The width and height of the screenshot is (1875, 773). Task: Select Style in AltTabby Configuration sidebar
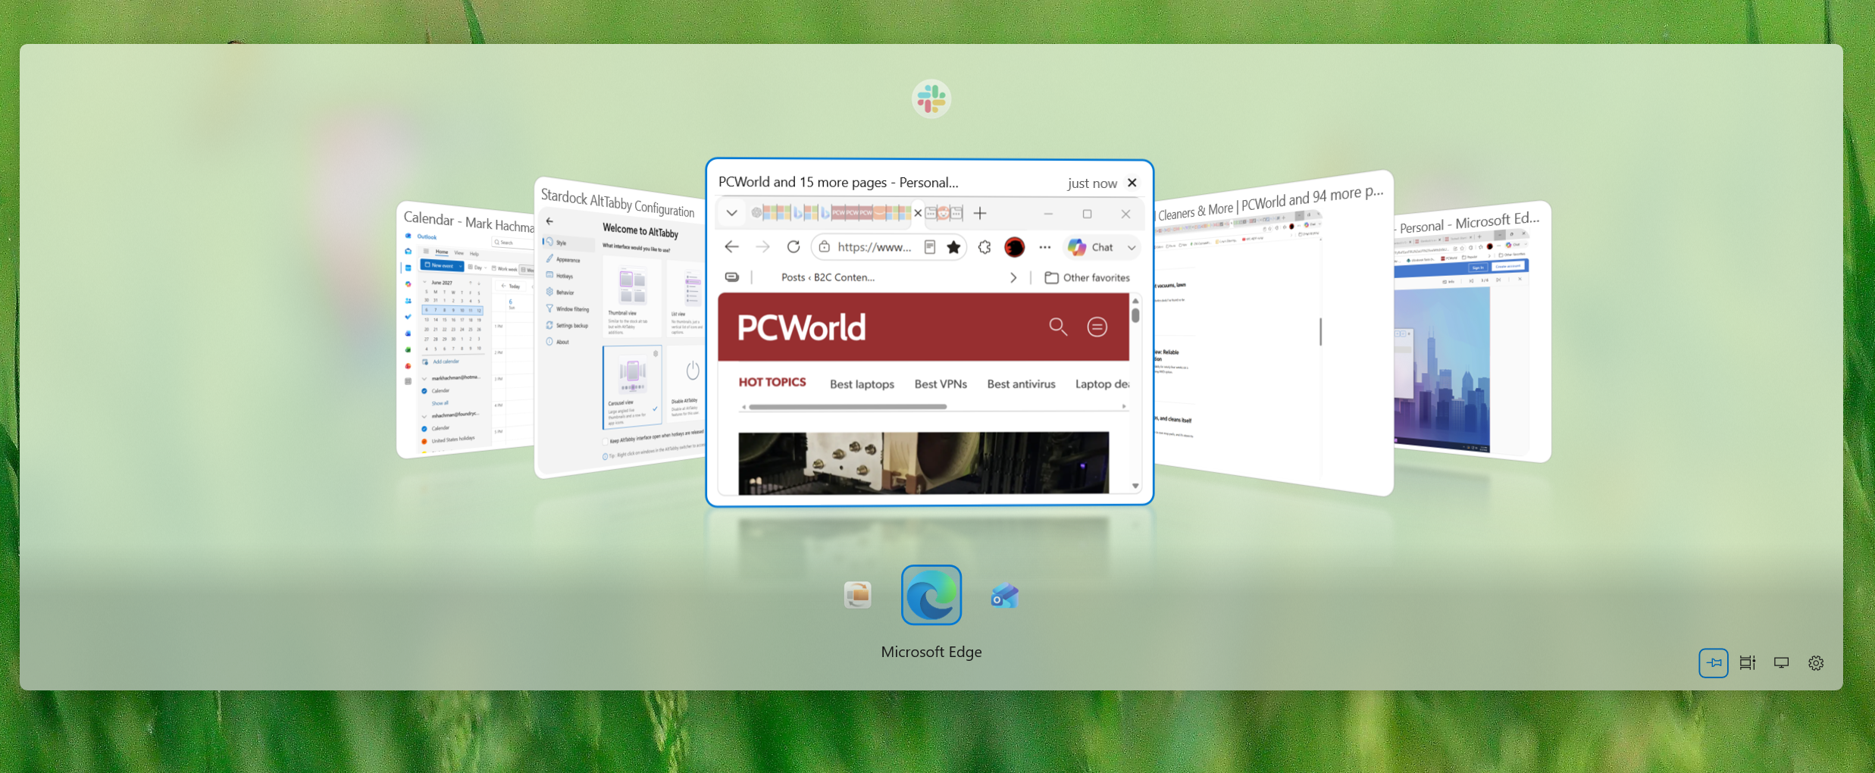pos(568,243)
